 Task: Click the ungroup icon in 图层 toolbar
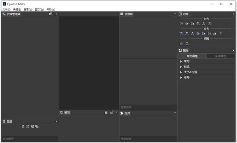pyautogui.click(x=37, y=126)
